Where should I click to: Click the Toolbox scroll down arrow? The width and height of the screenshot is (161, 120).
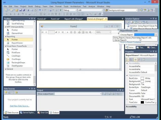(x=34, y=85)
